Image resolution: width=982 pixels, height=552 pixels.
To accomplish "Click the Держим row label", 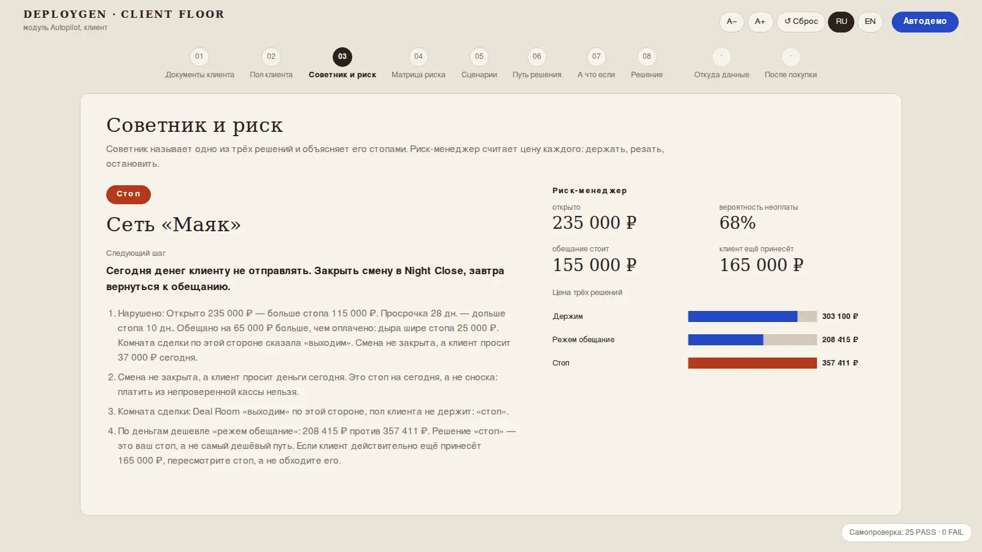I will [568, 316].
